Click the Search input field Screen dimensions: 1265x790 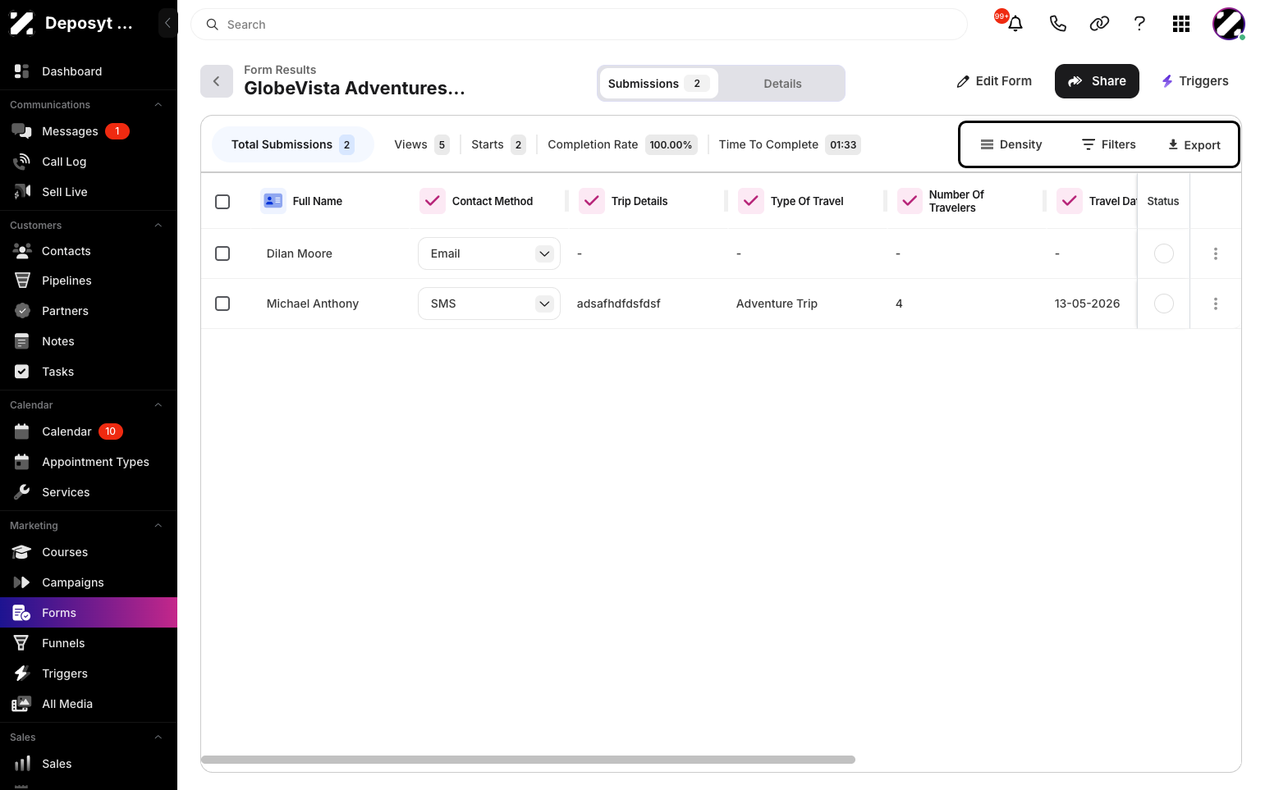579,25
